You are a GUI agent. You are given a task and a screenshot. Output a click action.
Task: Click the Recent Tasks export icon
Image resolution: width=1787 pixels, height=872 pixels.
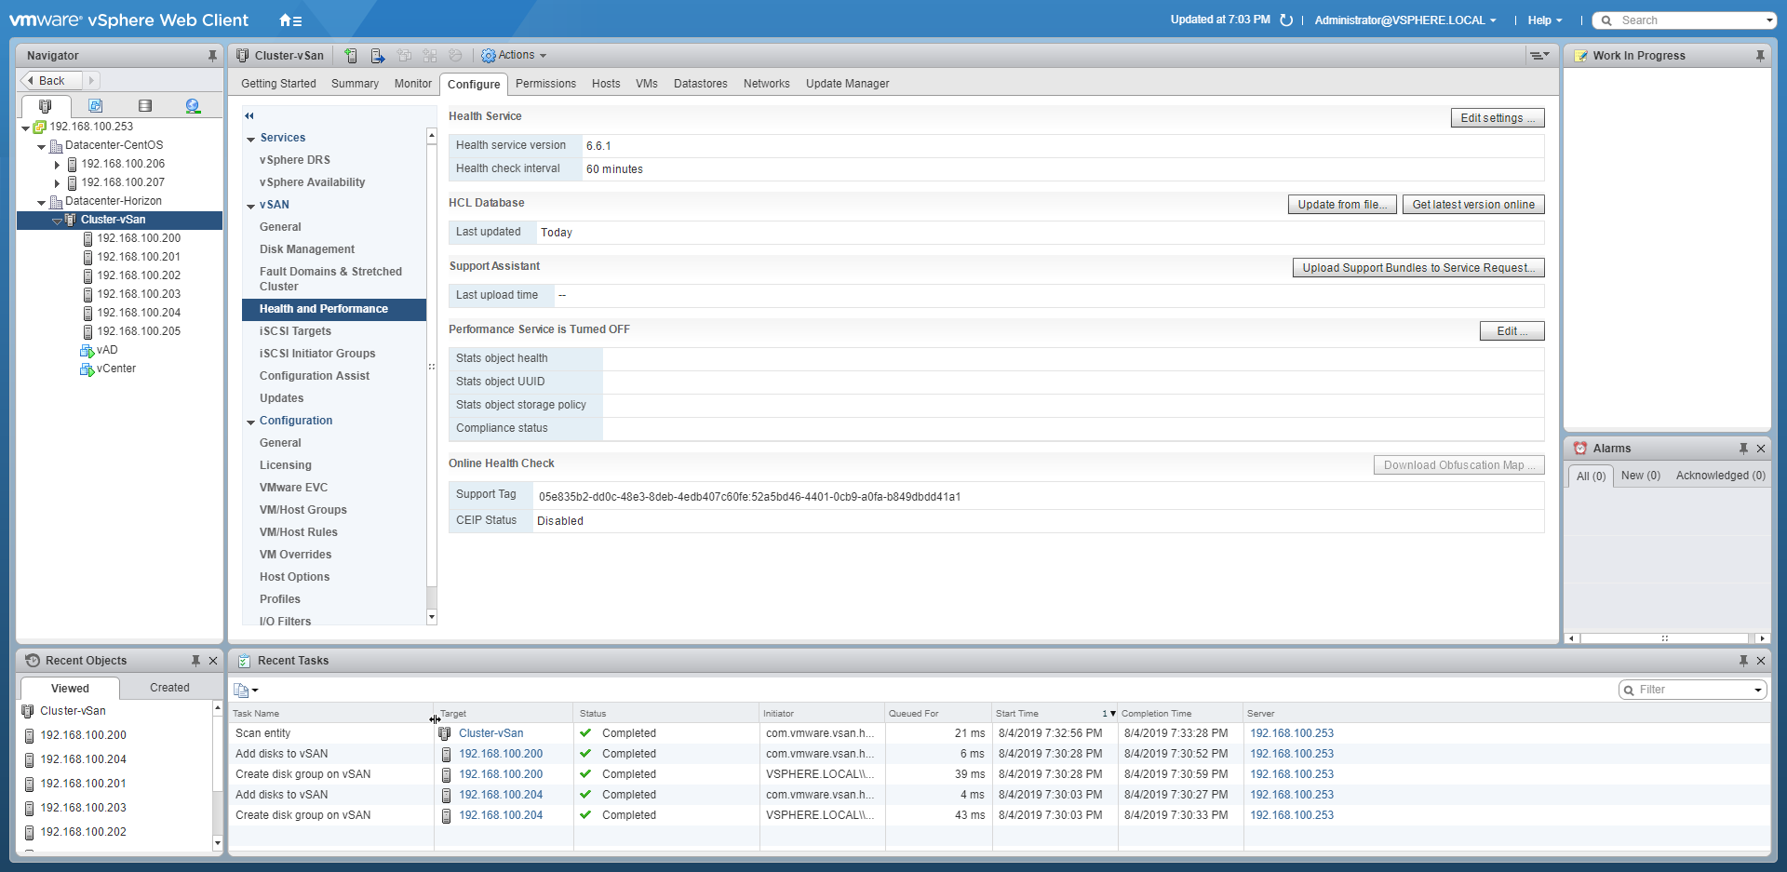[245, 690]
